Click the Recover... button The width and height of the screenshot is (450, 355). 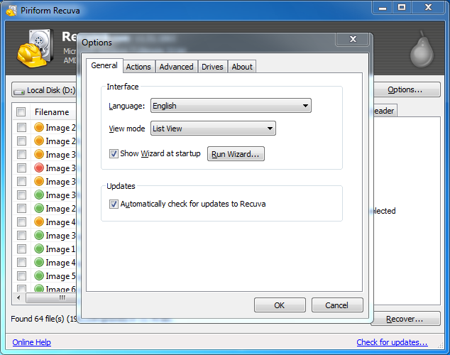[405, 319]
